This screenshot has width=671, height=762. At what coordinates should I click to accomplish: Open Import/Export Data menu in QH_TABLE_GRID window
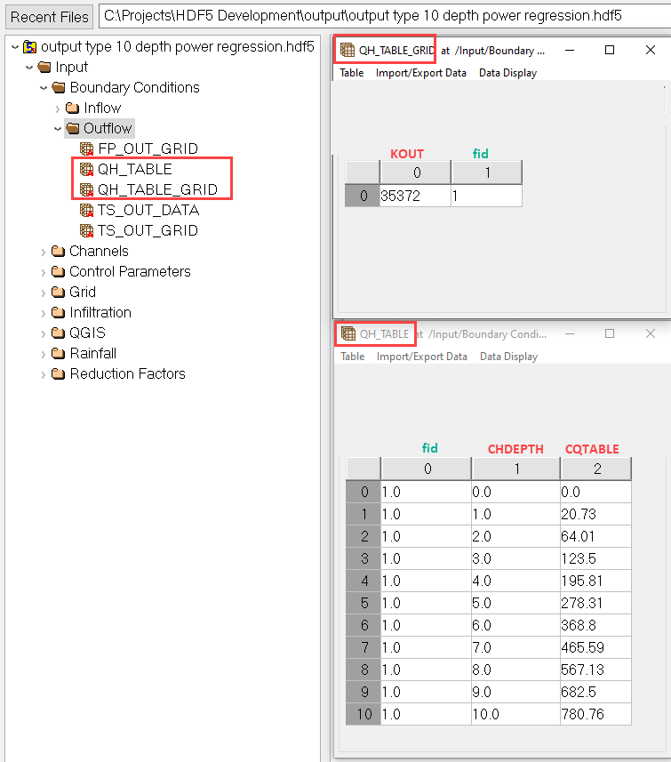[x=420, y=73]
